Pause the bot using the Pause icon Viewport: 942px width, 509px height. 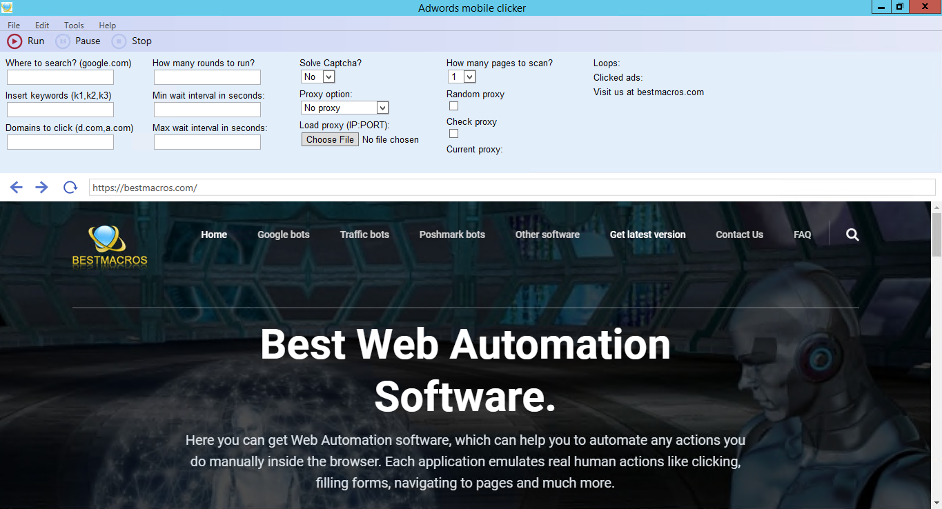click(63, 41)
